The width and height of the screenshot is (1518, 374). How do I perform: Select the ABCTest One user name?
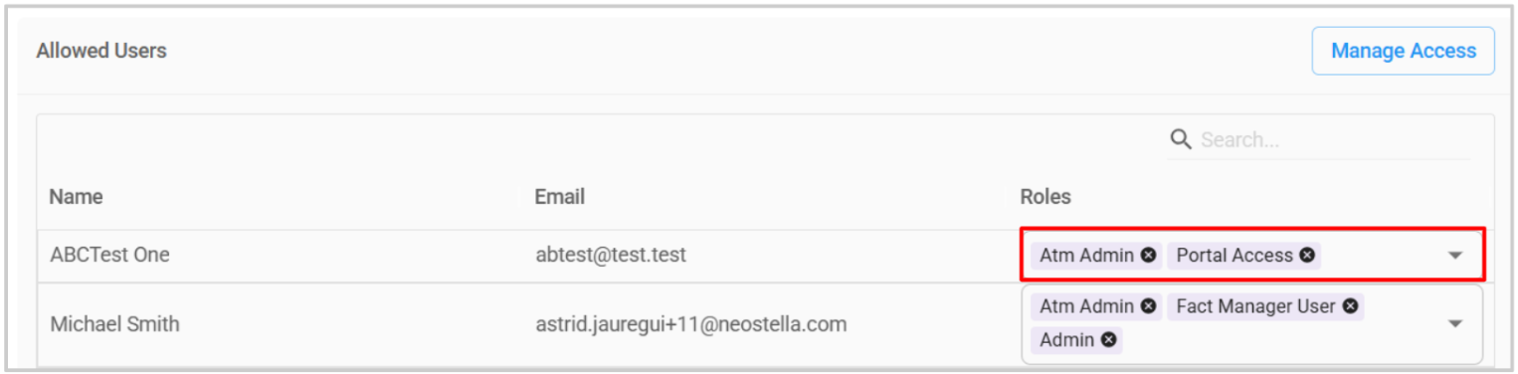point(110,255)
